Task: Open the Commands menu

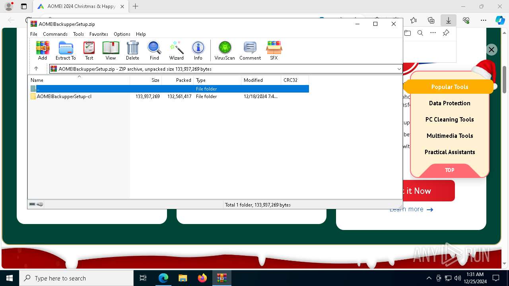Action: click(55, 34)
